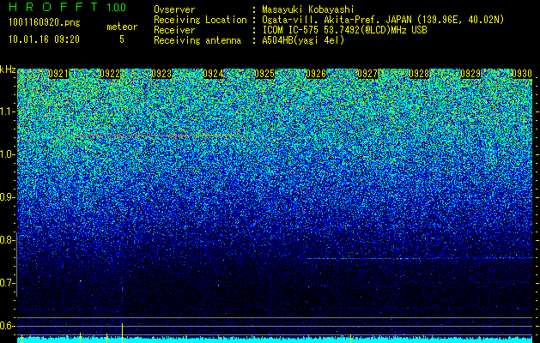The height and width of the screenshot is (343, 540).
Task: Click the meteor count value 5
Action: (x=122, y=39)
